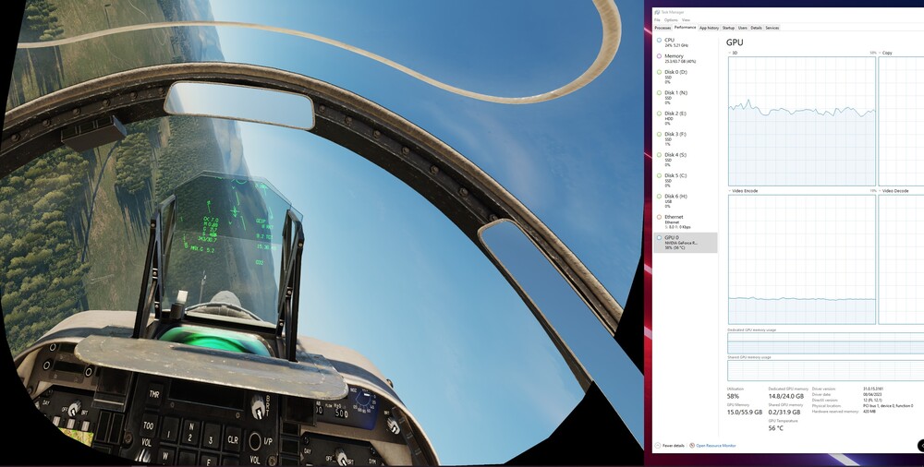Collapse view with Fewer details
The image size is (924, 467).
click(x=670, y=446)
